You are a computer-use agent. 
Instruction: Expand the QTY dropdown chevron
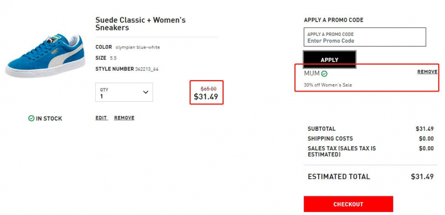[x=145, y=92]
